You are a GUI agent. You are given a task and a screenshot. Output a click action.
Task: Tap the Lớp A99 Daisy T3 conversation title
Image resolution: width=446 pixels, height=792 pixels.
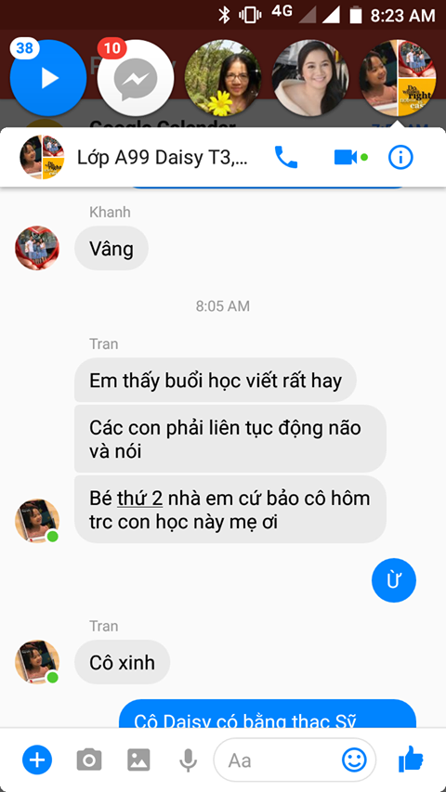pos(163,158)
